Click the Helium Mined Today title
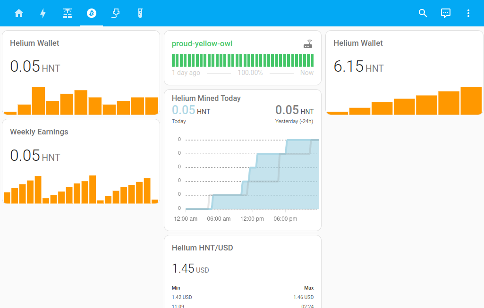Viewport: 484px width, 308px height. (x=206, y=99)
